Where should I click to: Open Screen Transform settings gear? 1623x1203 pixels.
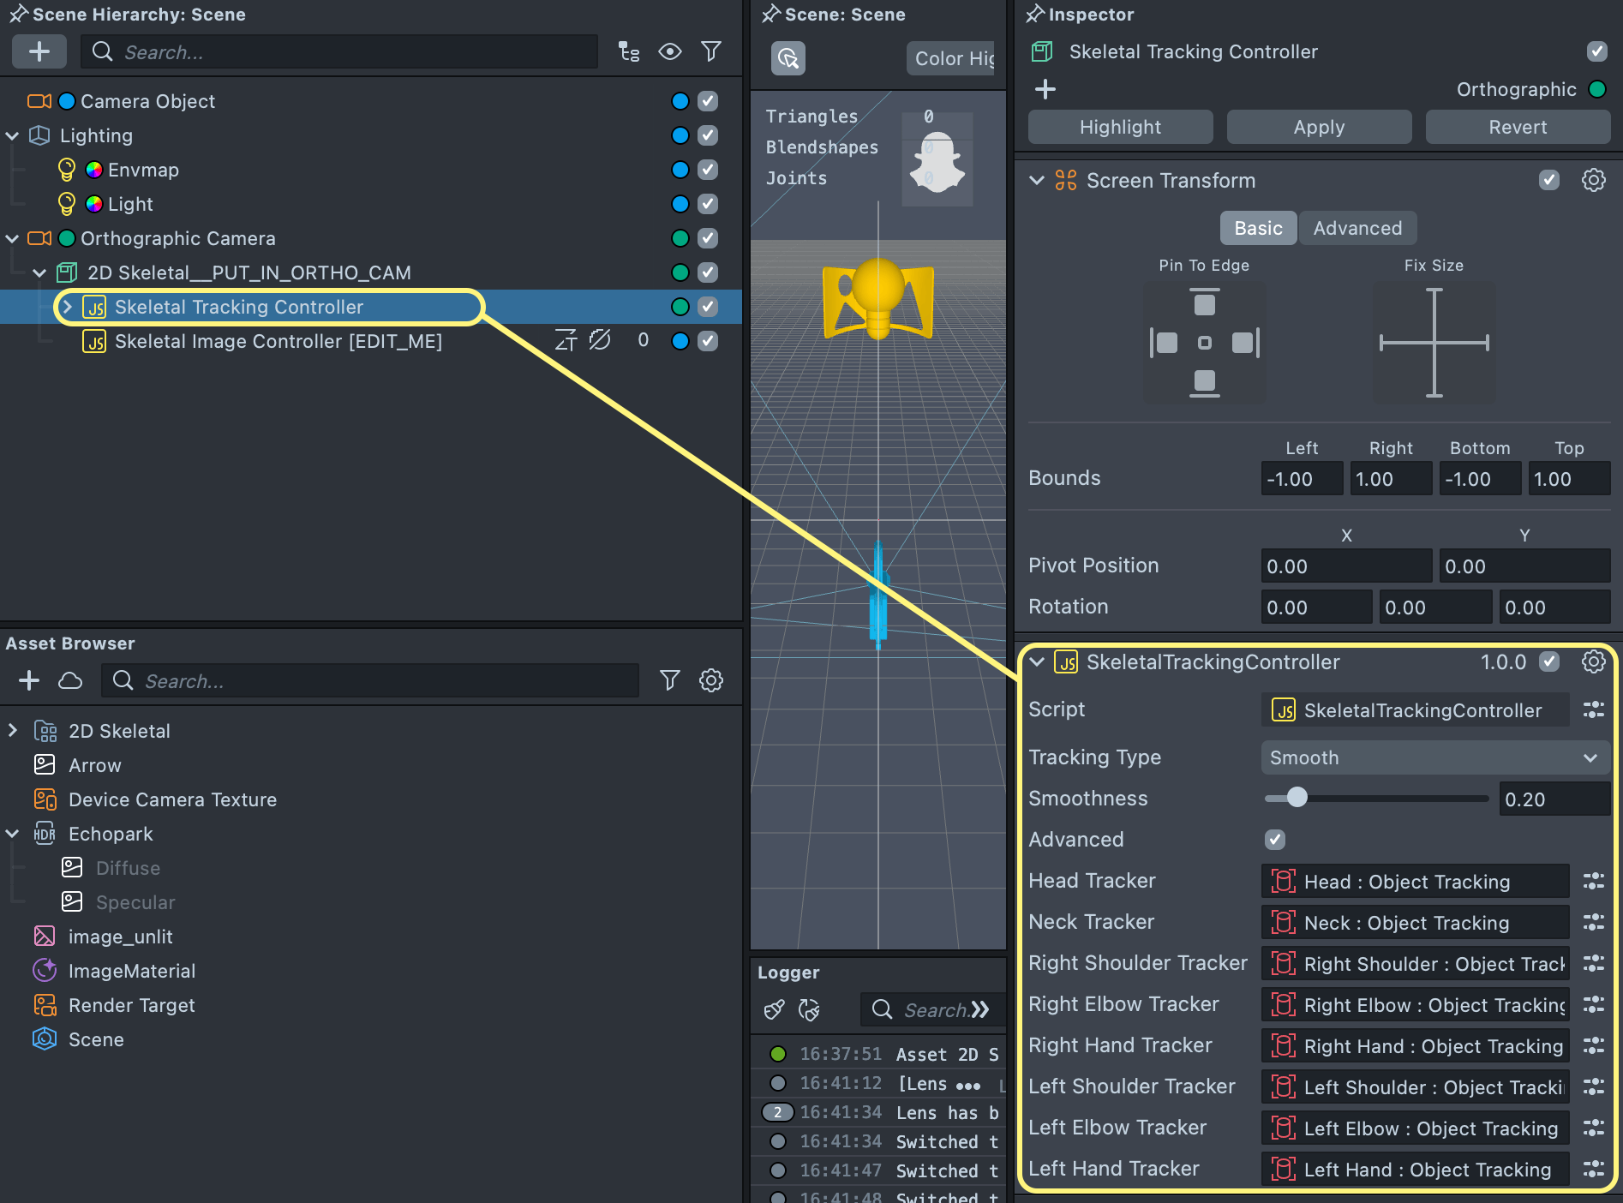(1593, 180)
